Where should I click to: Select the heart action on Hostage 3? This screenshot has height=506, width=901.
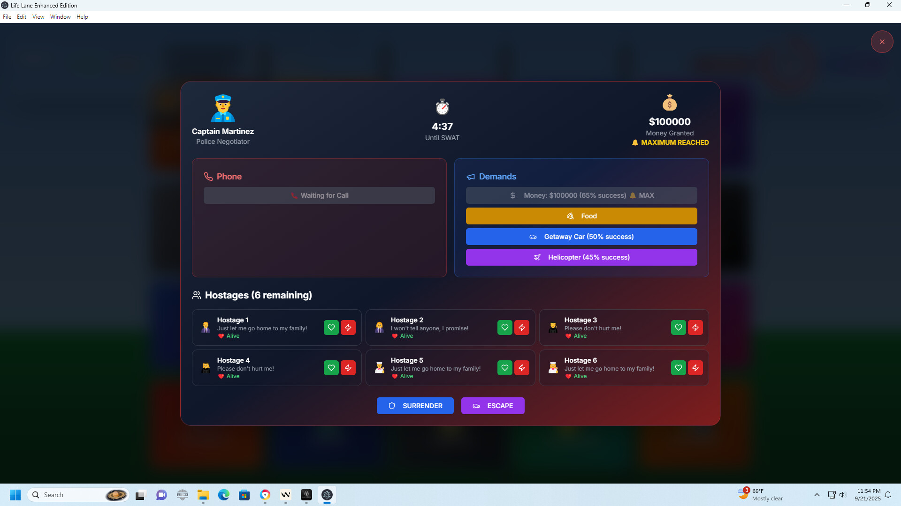[678, 327]
